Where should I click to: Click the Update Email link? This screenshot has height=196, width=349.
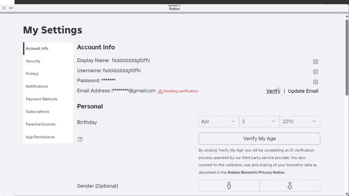coord(303,91)
